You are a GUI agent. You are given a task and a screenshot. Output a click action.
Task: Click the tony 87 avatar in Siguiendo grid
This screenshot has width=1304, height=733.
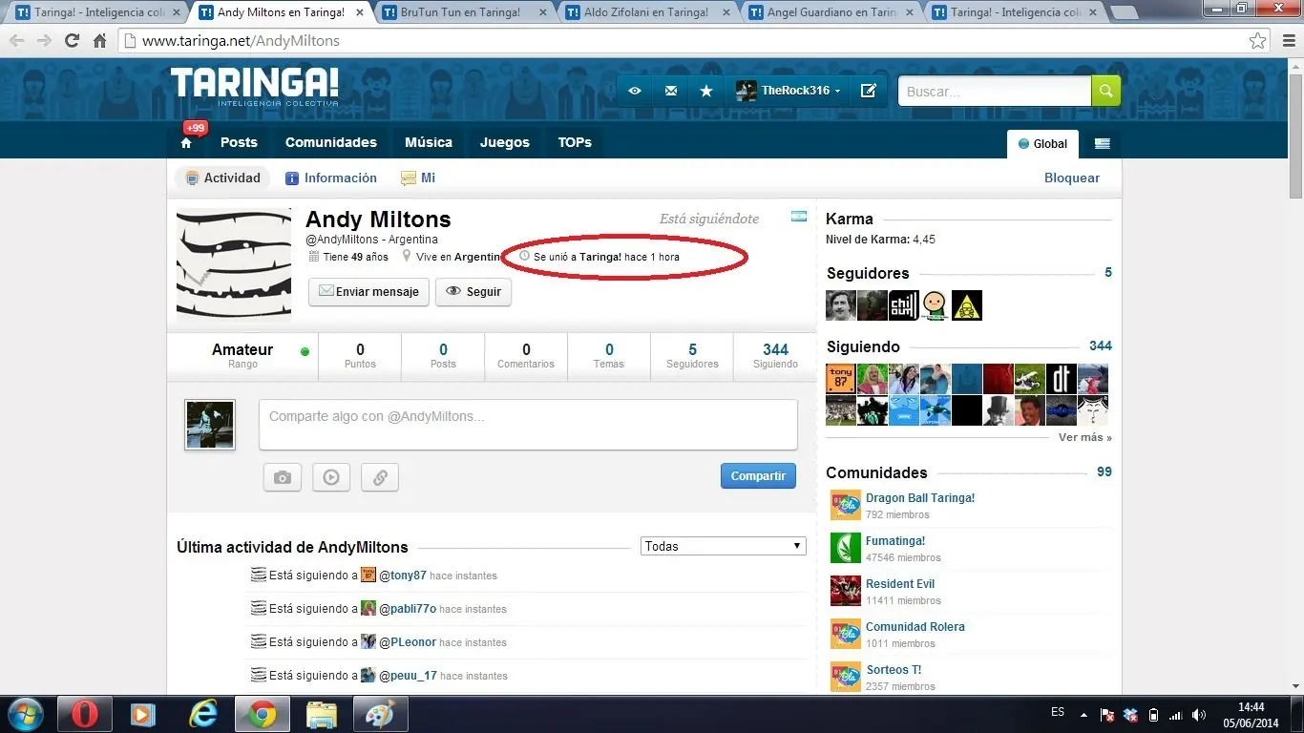coord(840,379)
